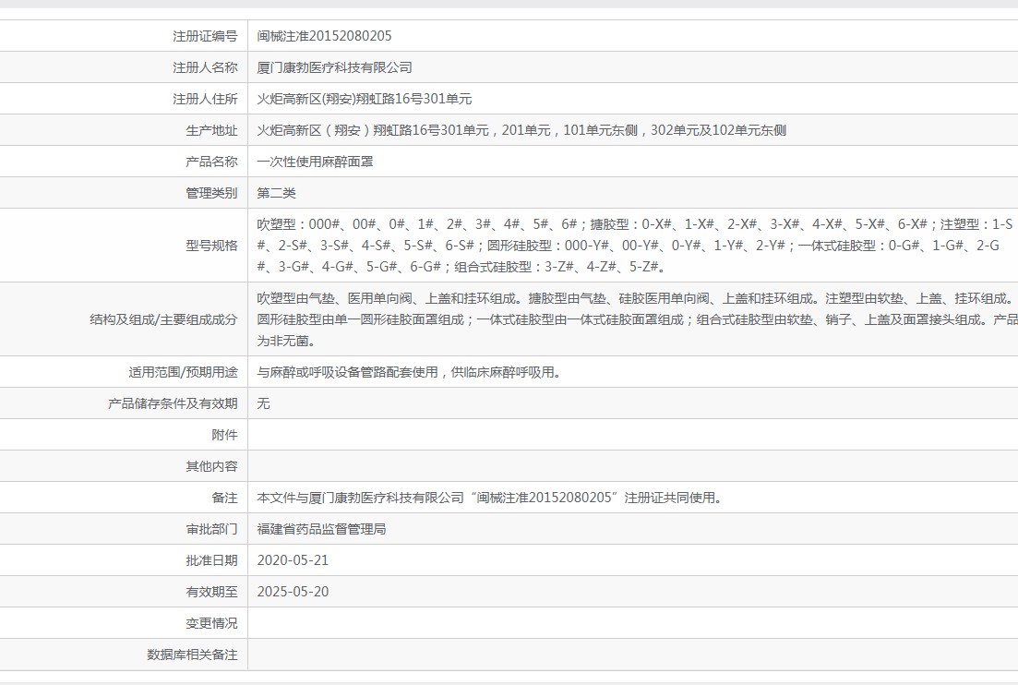
Task: Click the 有效期至 label
Action: click(211, 592)
